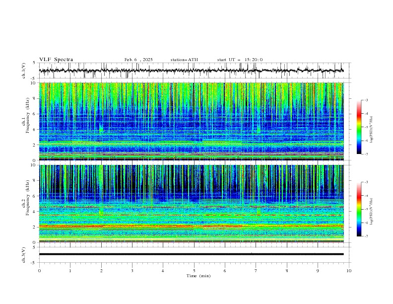Click the time axis tick label '5'
This screenshot has width=393, height=304.
[x=194, y=271]
